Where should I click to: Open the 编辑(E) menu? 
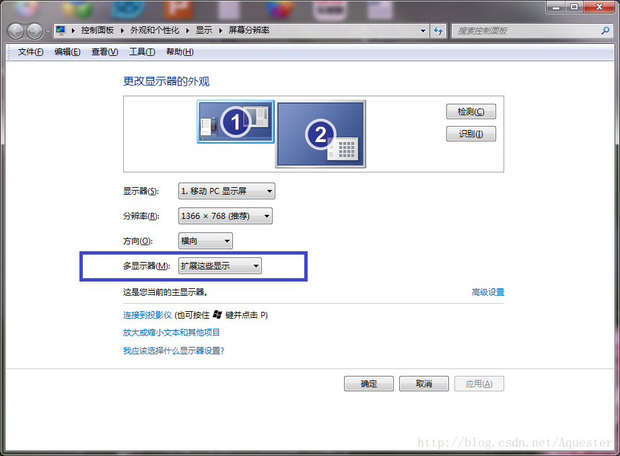[67, 52]
